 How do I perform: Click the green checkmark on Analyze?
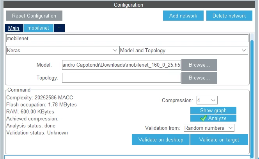pos(203,118)
